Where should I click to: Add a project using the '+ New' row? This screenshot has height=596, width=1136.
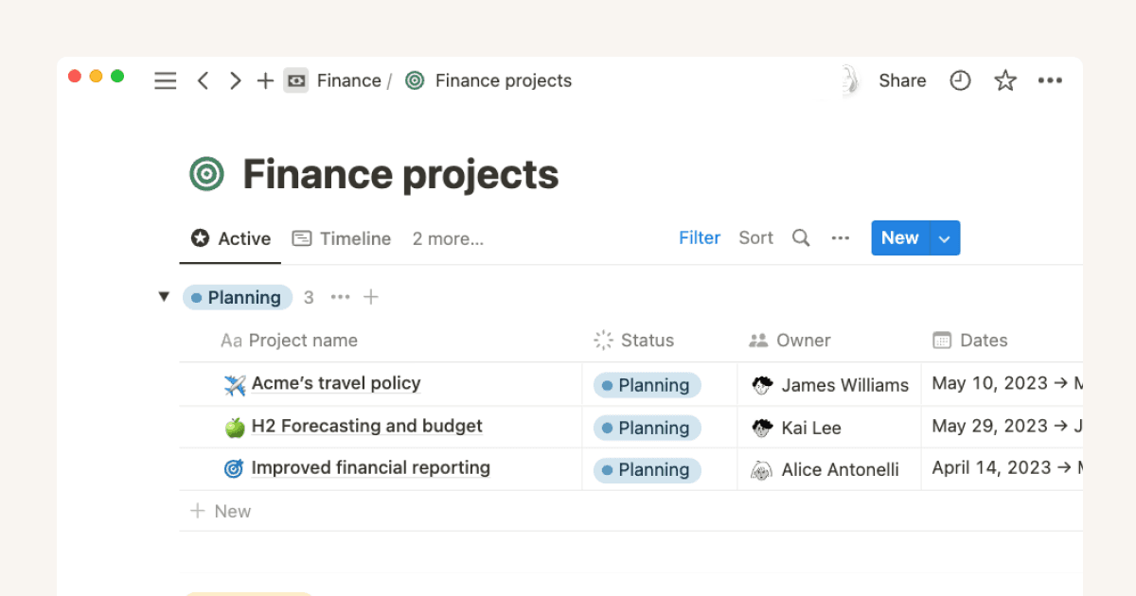tap(220, 511)
